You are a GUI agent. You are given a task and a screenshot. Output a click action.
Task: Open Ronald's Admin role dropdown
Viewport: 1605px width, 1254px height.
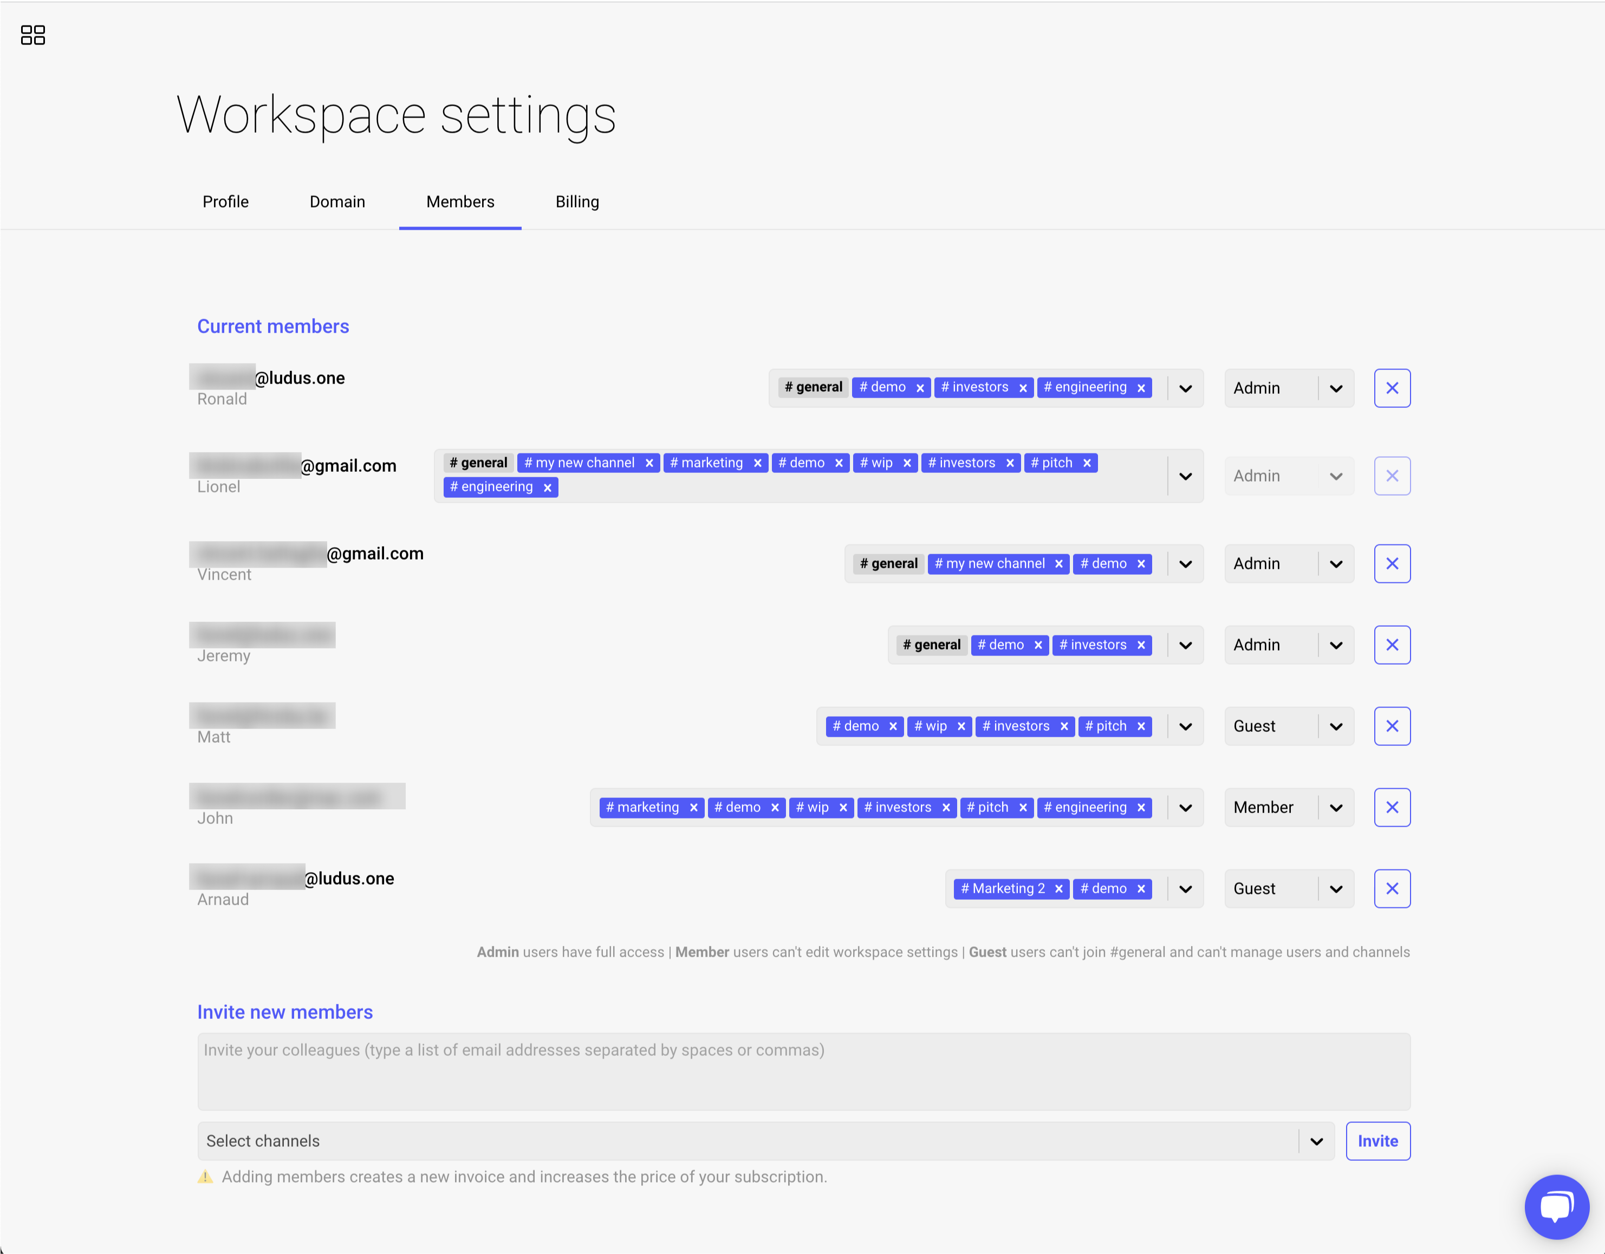(x=1288, y=388)
